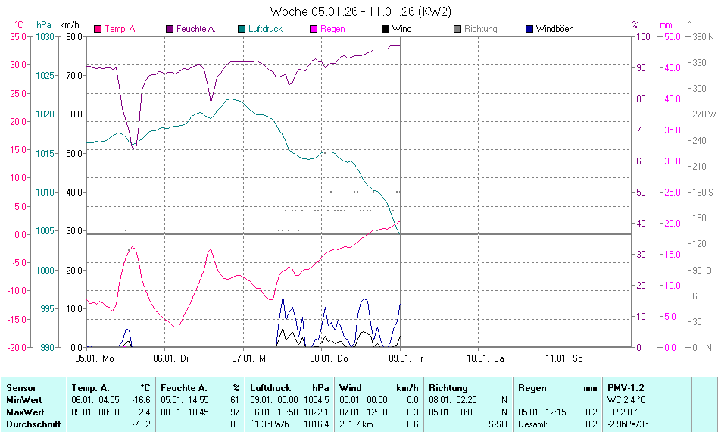Click the Gesamt: rain total label
This screenshot has height=432, width=718.
(x=532, y=424)
